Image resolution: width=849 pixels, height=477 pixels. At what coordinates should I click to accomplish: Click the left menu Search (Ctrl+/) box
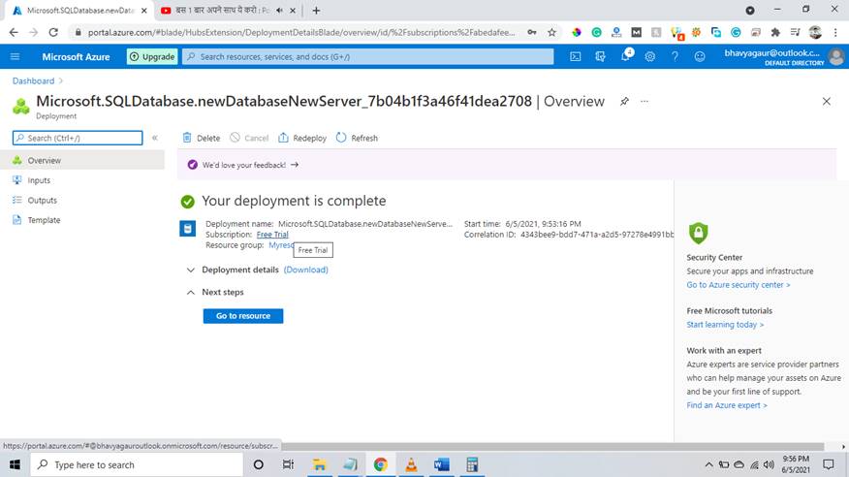click(x=78, y=138)
